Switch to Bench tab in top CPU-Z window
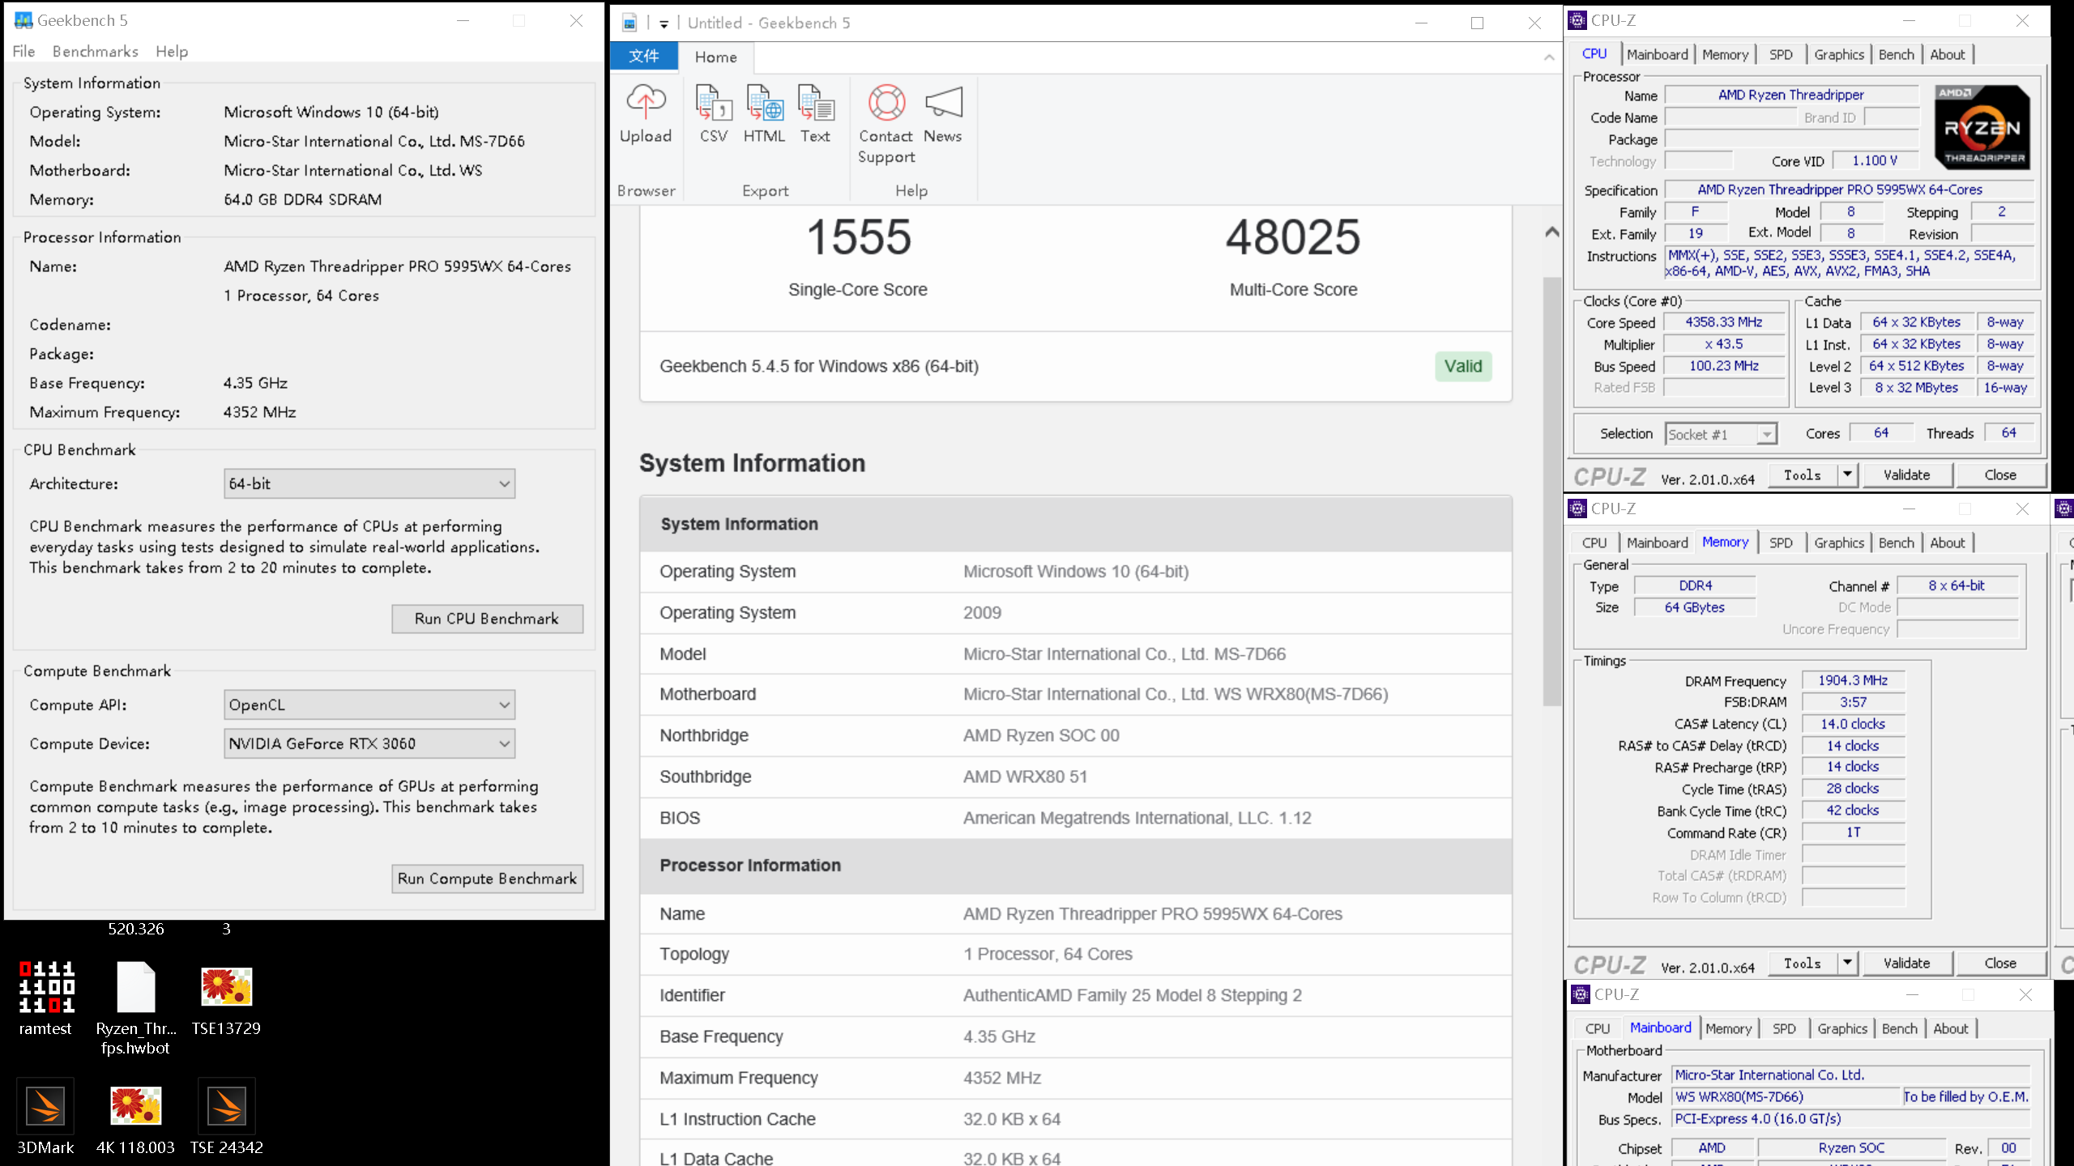 coord(1896,55)
